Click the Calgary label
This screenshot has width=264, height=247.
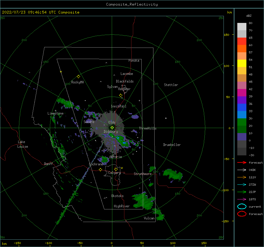pos(114,173)
